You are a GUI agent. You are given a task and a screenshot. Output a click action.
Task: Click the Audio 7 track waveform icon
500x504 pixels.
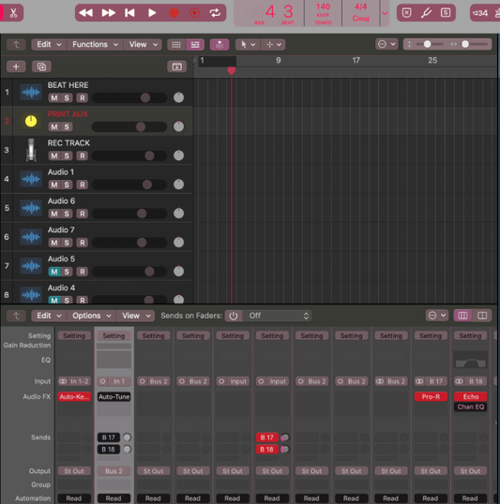(31, 237)
